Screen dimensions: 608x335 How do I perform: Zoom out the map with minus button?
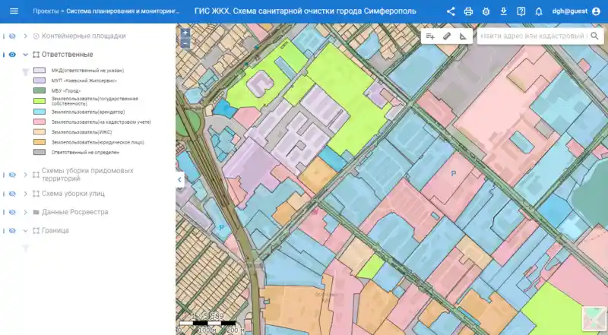(185, 43)
